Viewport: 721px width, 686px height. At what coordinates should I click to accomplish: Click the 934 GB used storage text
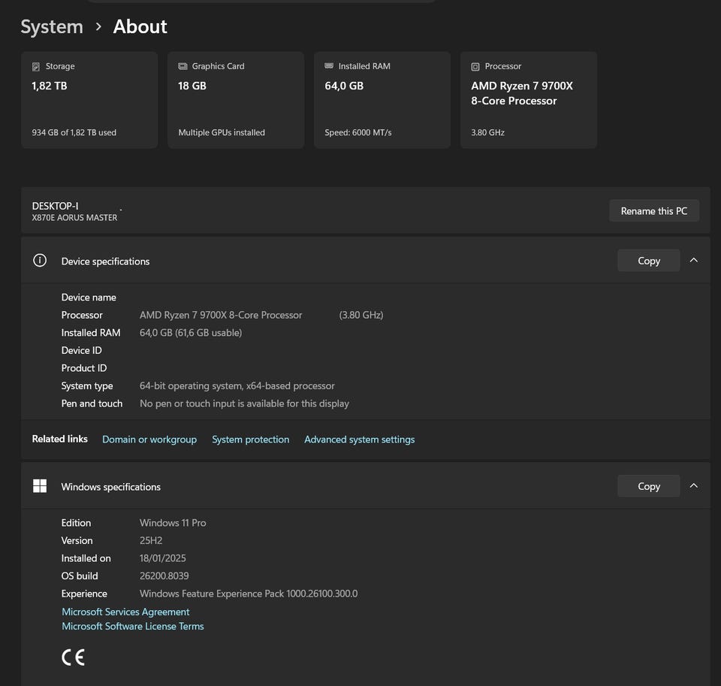click(x=74, y=132)
